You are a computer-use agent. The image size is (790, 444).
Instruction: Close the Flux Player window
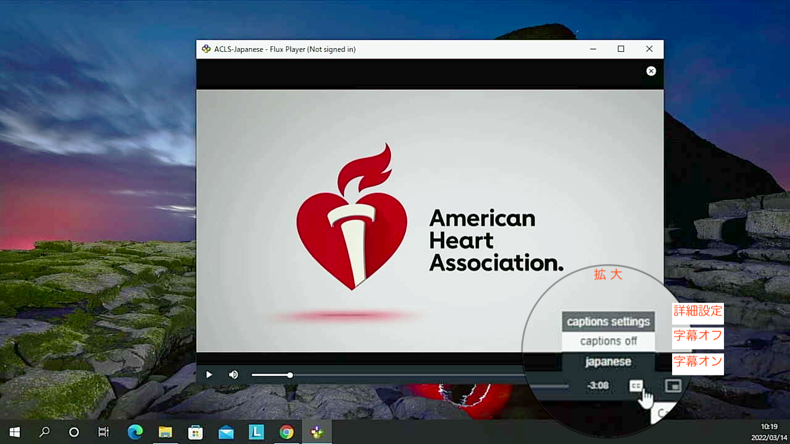click(649, 49)
